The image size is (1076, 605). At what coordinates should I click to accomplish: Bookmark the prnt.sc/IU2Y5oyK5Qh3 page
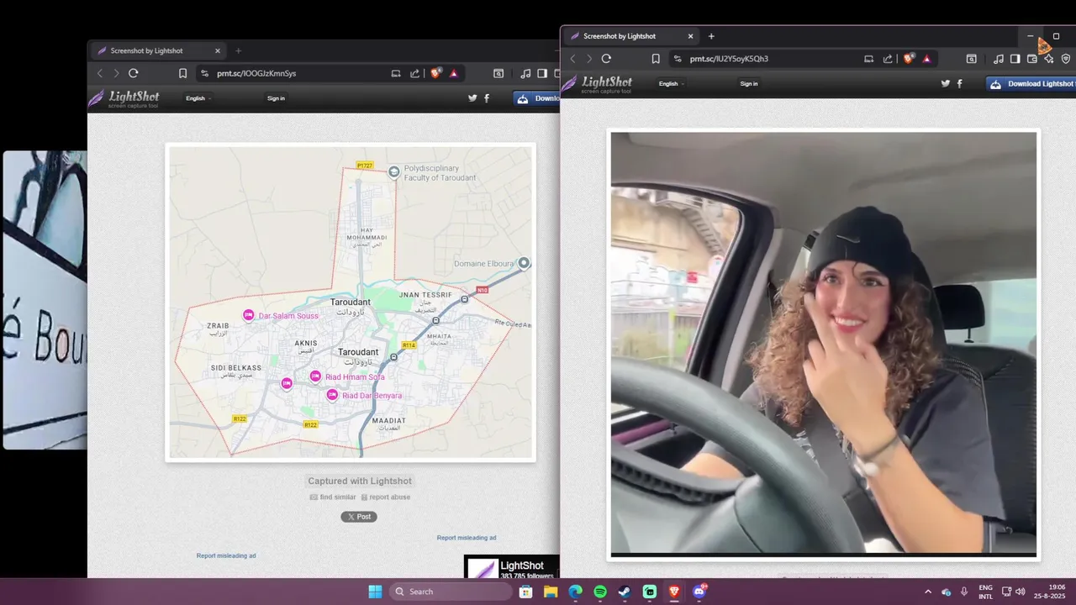click(x=656, y=59)
